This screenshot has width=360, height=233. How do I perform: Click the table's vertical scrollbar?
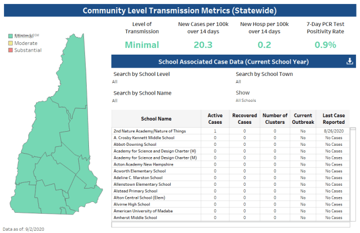point(353,169)
